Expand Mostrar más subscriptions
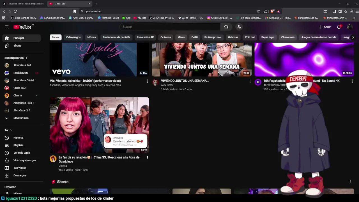Image resolution: width=359 pixels, height=202 pixels. 21,118
